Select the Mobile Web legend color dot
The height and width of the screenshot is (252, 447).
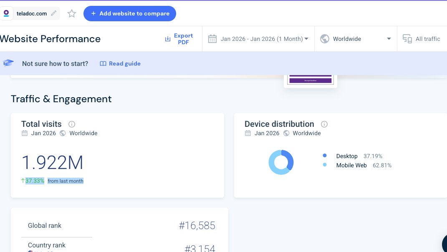coord(324,165)
